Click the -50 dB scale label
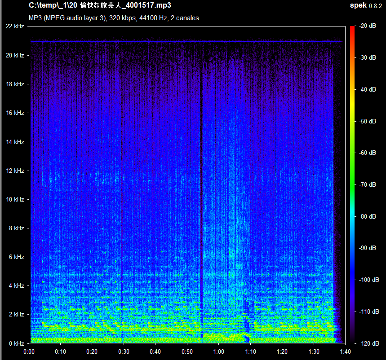Viewport: 386px width, 360px height. click(x=368, y=121)
